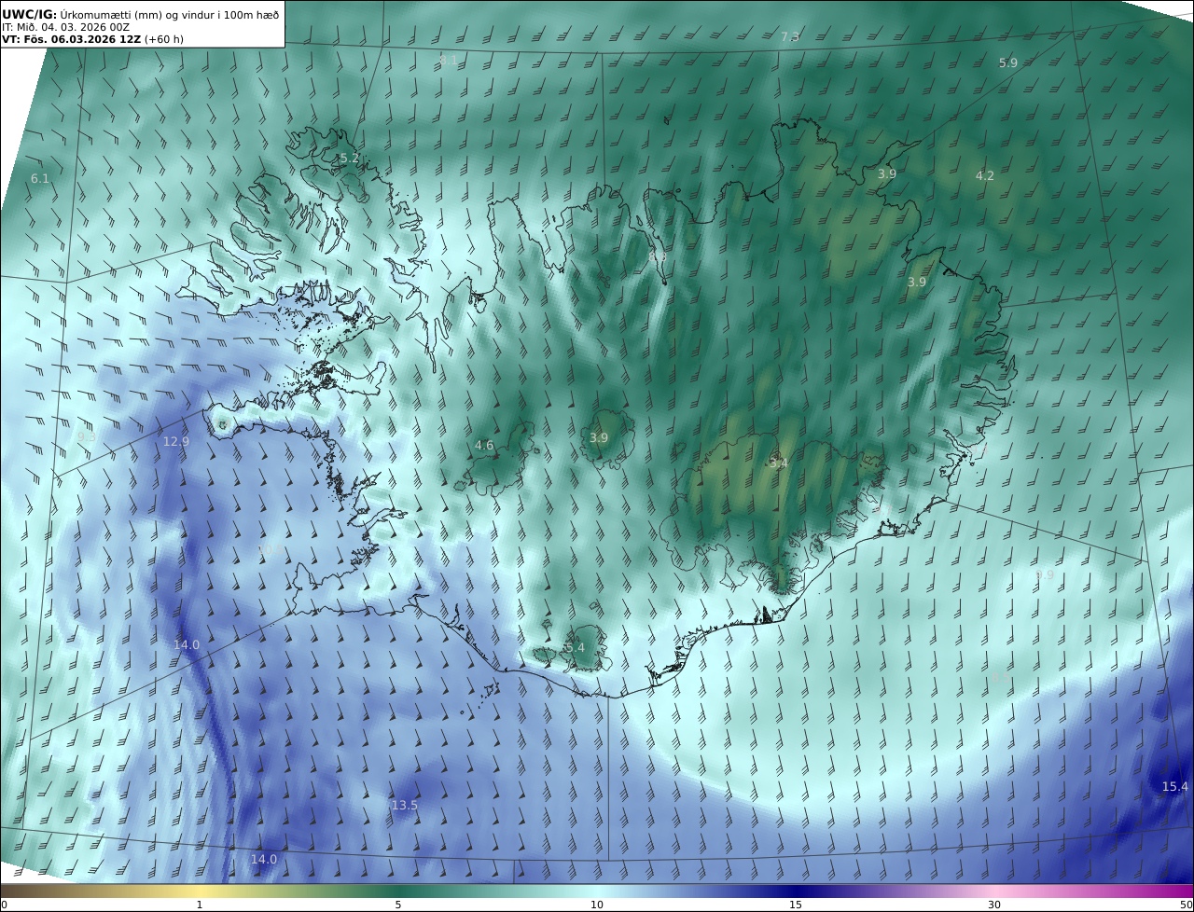
Task: Click the 10.5 value in the bay
Action: click(270, 551)
